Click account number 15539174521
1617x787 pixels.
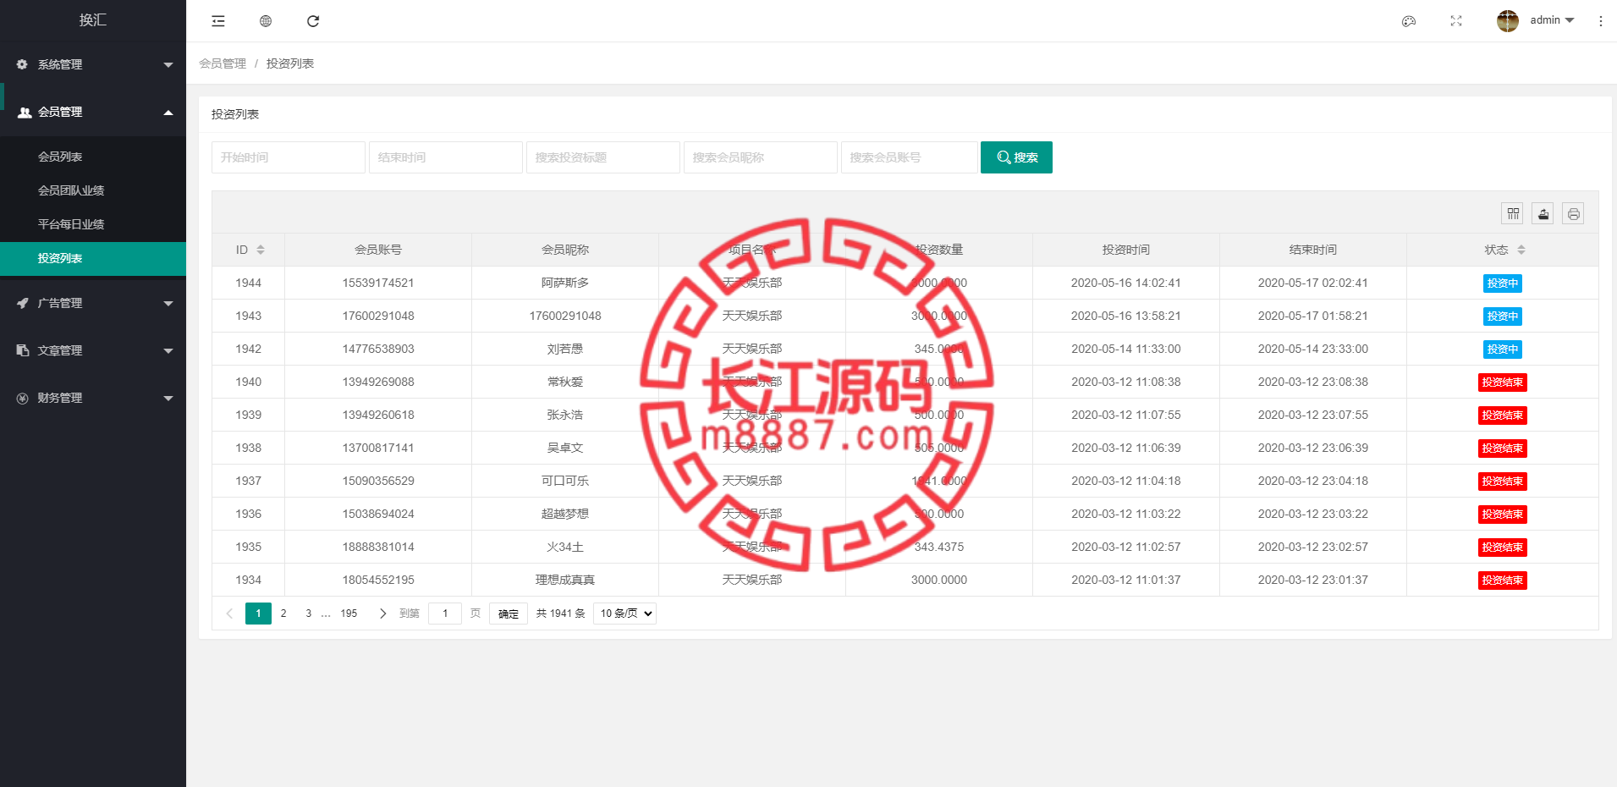coord(378,283)
